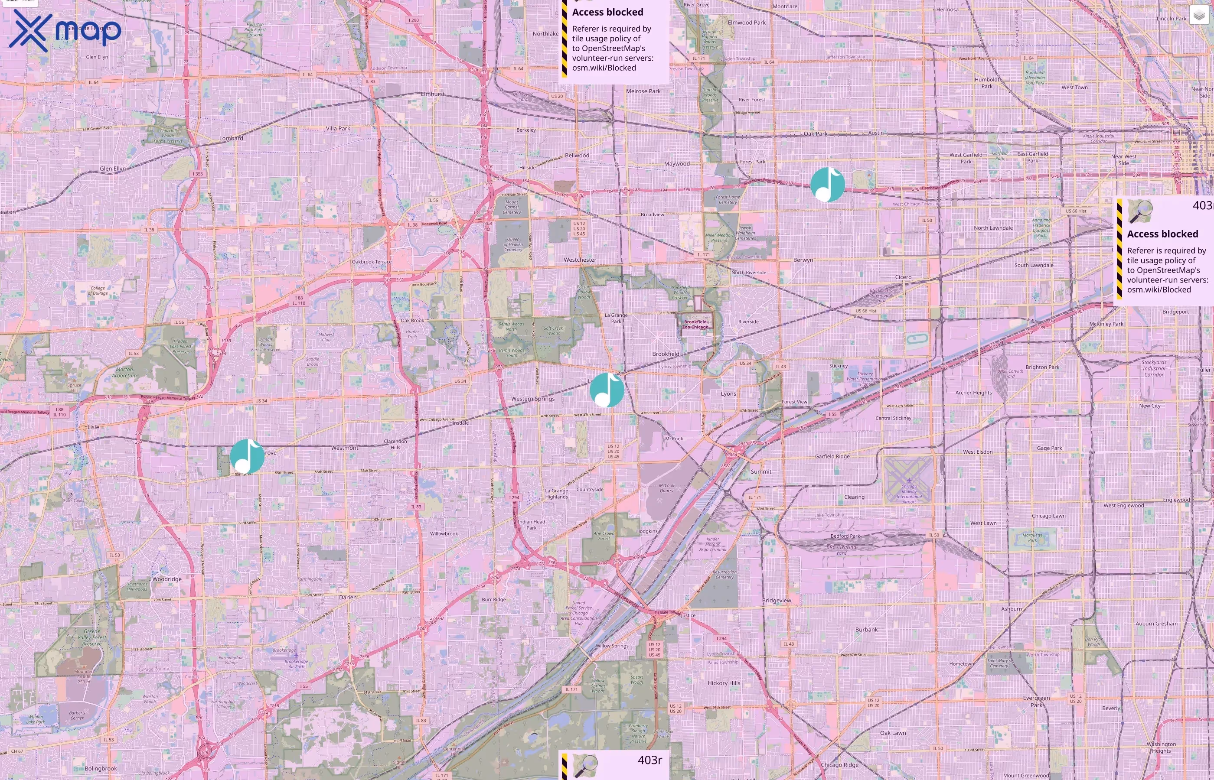Screen dimensions: 1214x780
Task: Click the Bellwood label
Action: pyautogui.click(x=577, y=156)
